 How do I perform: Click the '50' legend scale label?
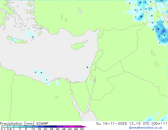point(82,129)
